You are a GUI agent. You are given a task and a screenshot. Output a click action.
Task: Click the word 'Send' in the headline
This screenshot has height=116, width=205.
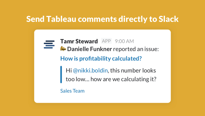click(36, 19)
